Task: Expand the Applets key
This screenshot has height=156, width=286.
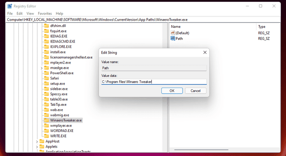Action: pyautogui.click(x=37, y=147)
